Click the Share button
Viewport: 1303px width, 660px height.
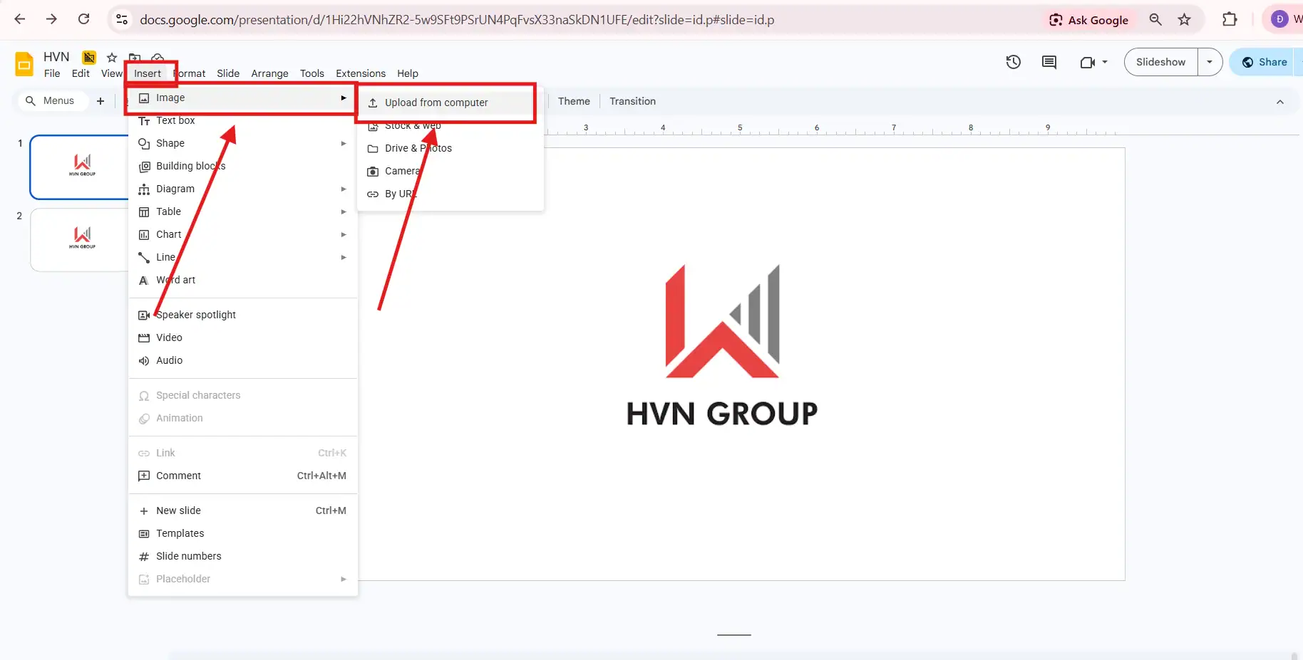tap(1265, 62)
